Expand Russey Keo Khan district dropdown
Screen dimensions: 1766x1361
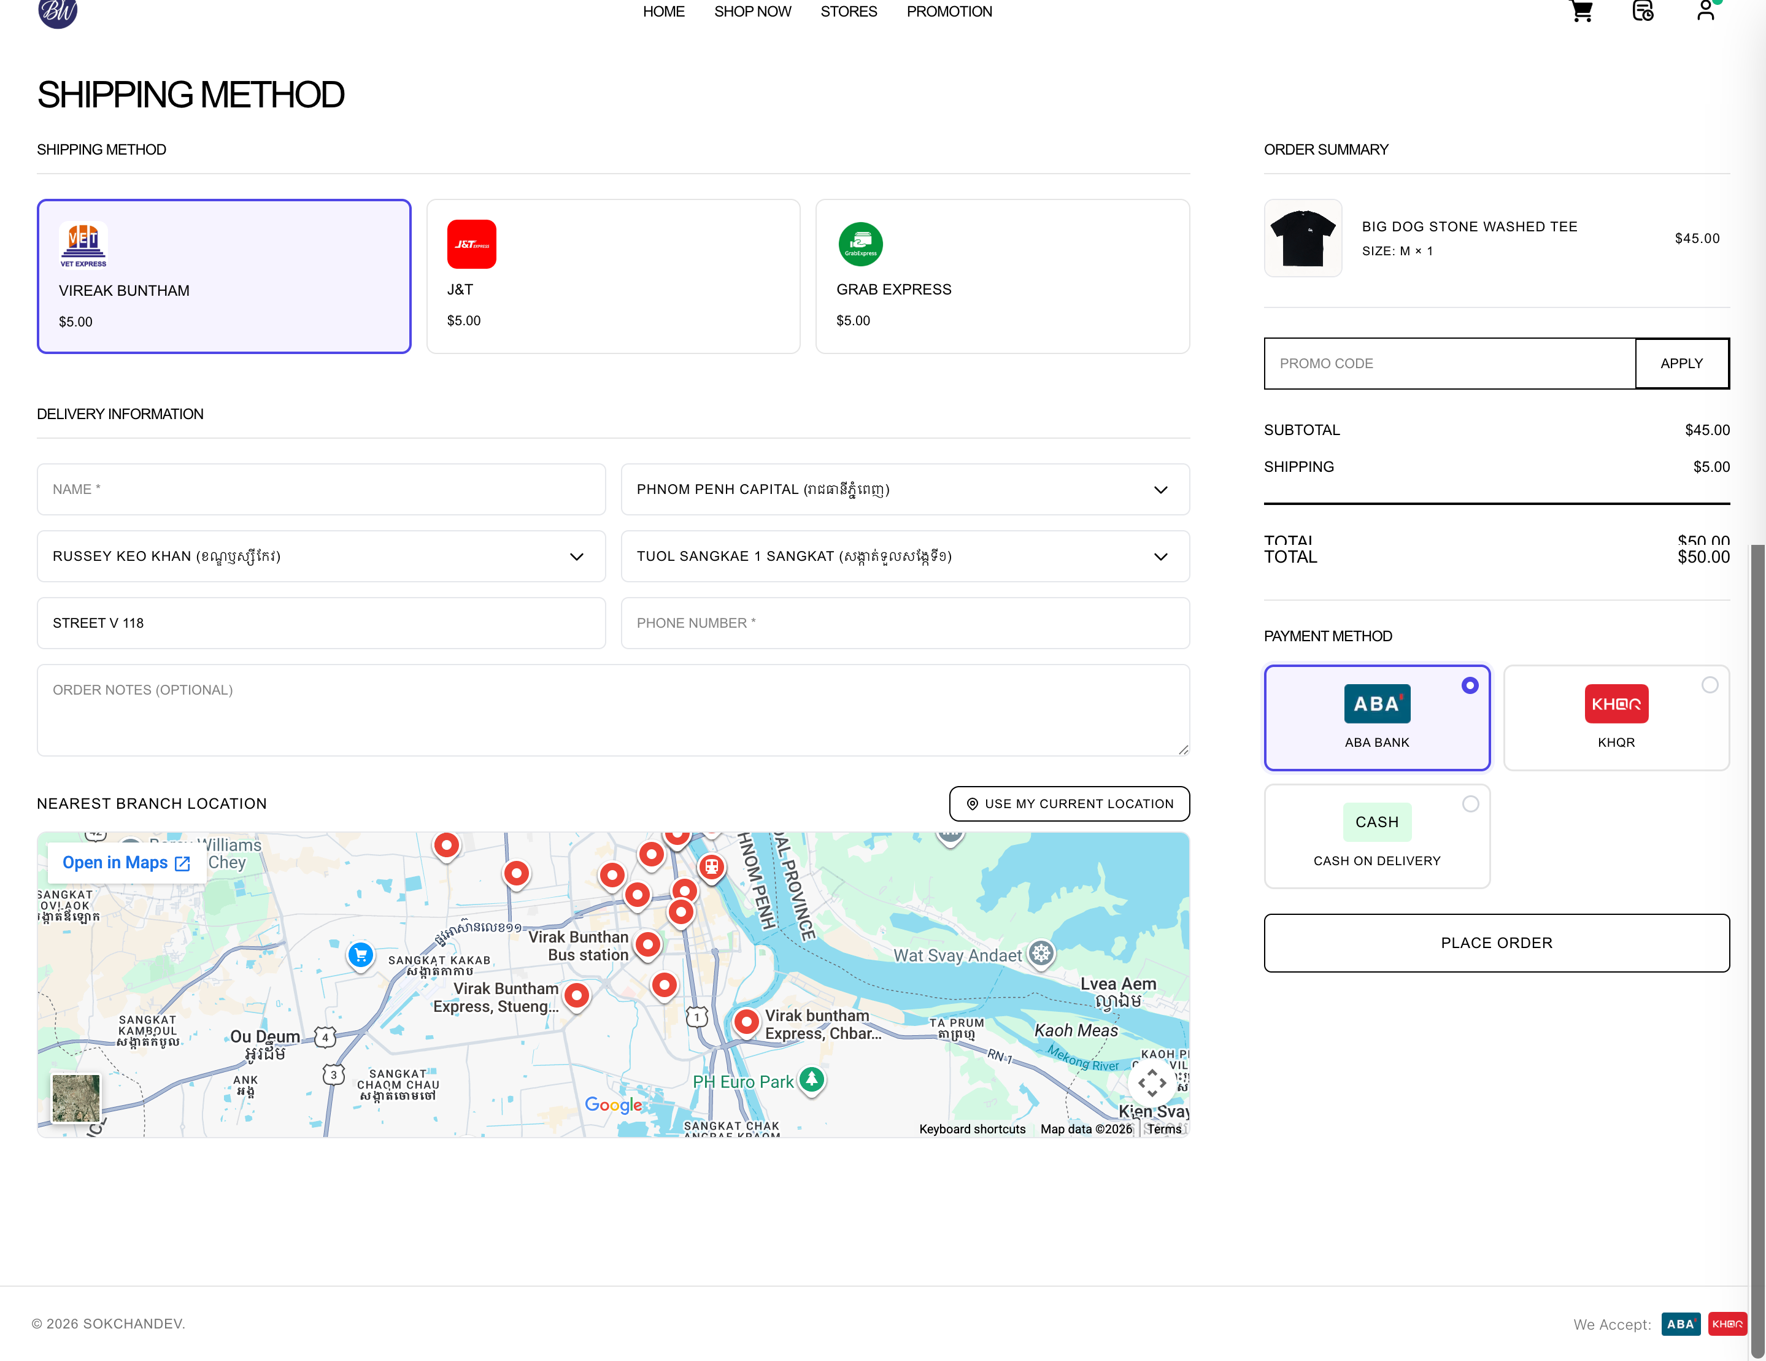321,557
